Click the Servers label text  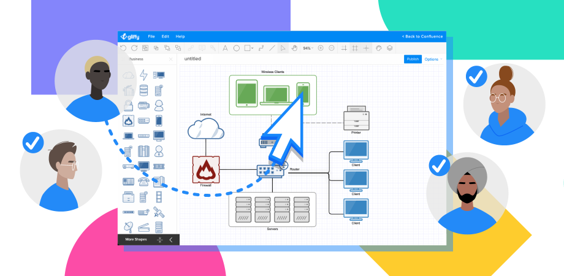pyautogui.click(x=272, y=229)
